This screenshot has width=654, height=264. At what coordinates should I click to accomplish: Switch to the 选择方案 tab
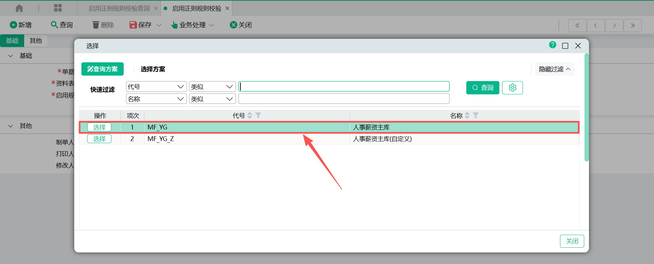tap(153, 69)
